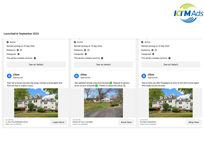204x153 pixels.
Task: Click the ICTM Ads logo
Action: (188, 13)
